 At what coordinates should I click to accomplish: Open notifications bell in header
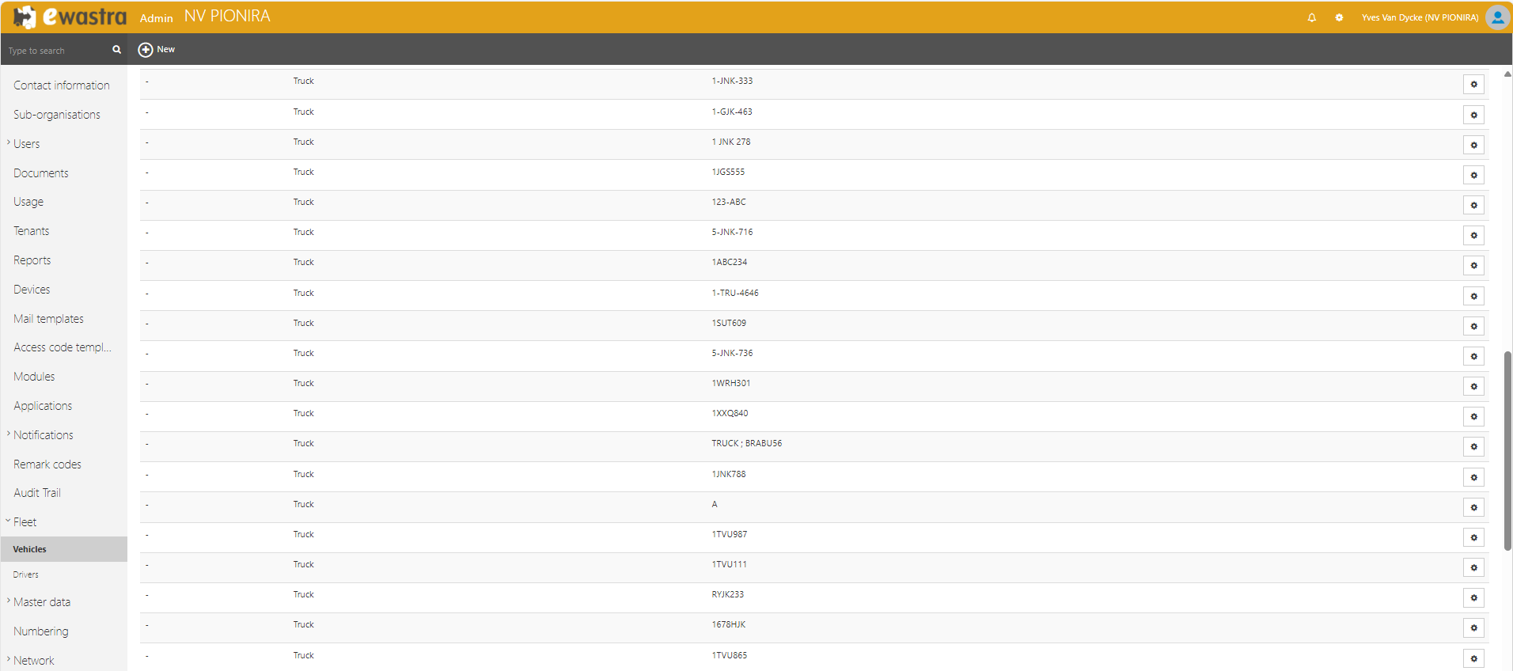point(1312,17)
